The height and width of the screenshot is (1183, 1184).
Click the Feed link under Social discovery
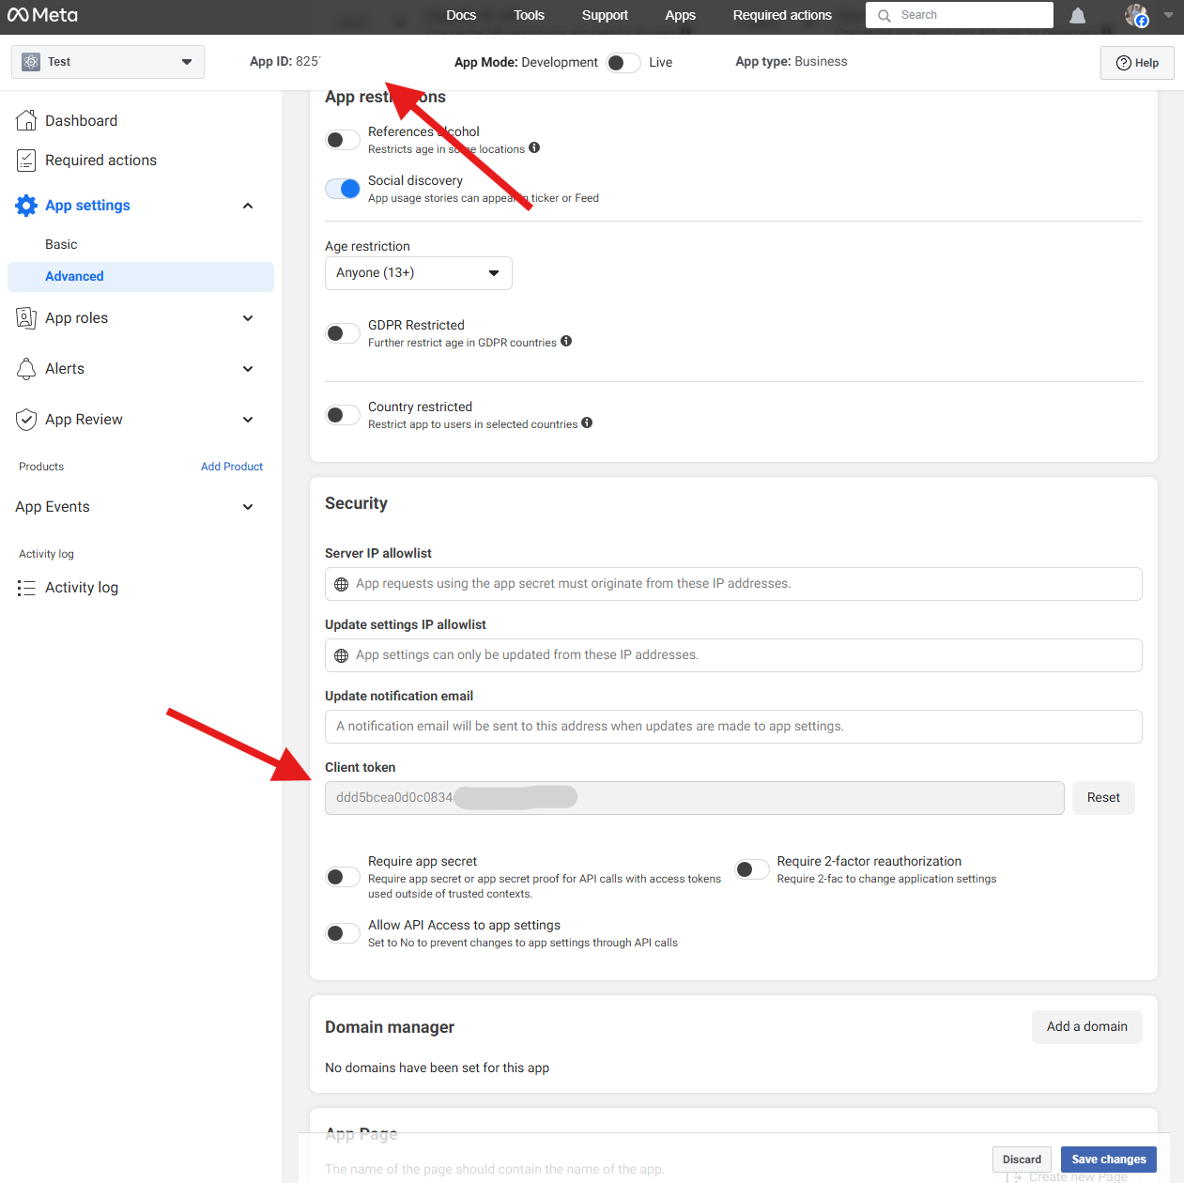tap(587, 198)
